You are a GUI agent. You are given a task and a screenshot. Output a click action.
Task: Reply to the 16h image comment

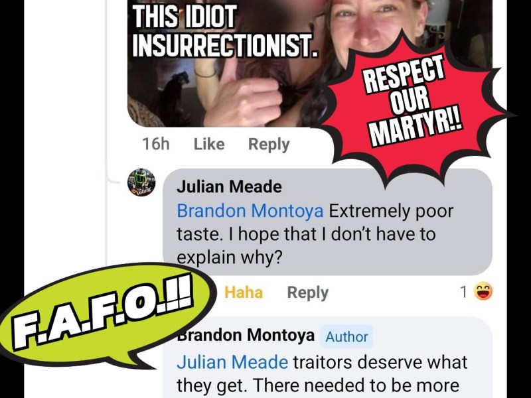coord(269,145)
